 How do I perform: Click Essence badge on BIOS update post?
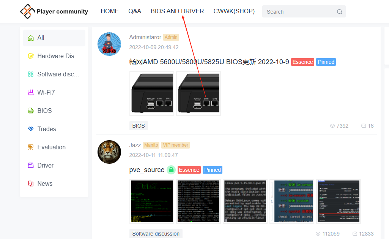pyautogui.click(x=303, y=62)
